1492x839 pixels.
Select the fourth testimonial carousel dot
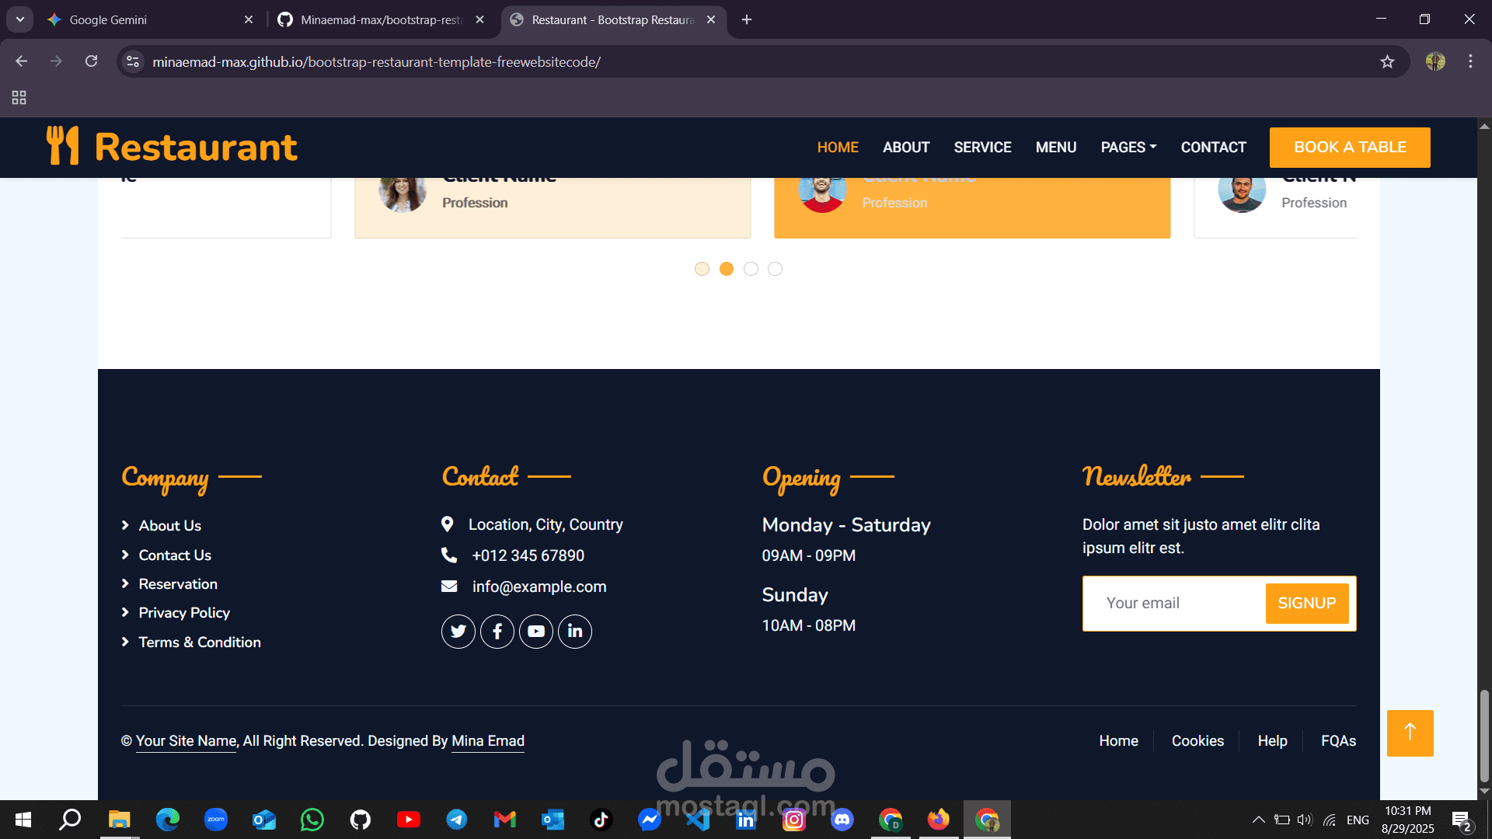click(x=775, y=269)
